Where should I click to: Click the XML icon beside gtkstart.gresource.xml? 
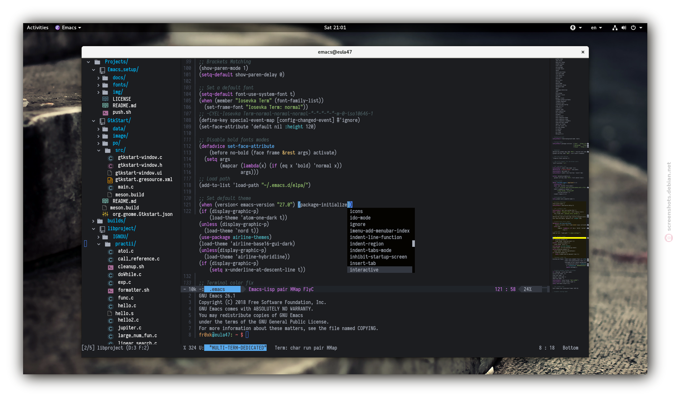(x=110, y=180)
